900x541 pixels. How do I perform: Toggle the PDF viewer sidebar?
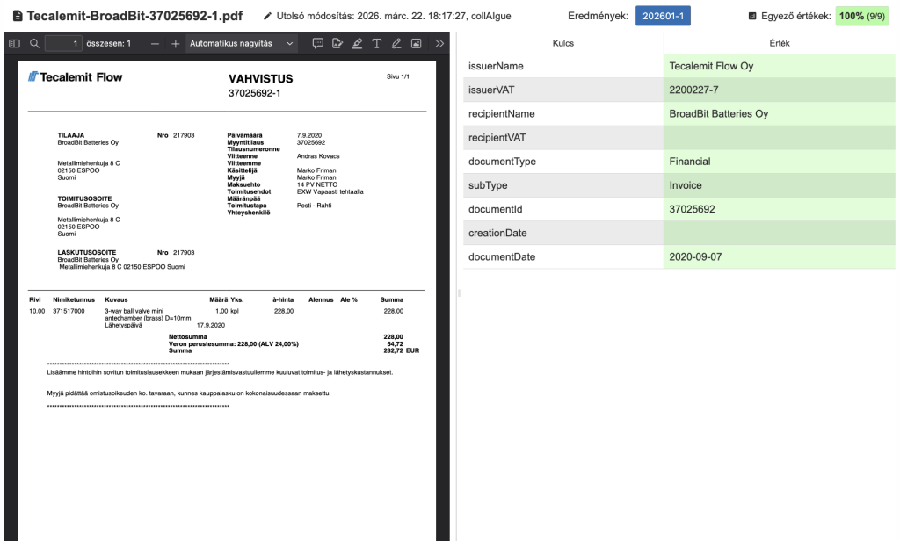15,44
